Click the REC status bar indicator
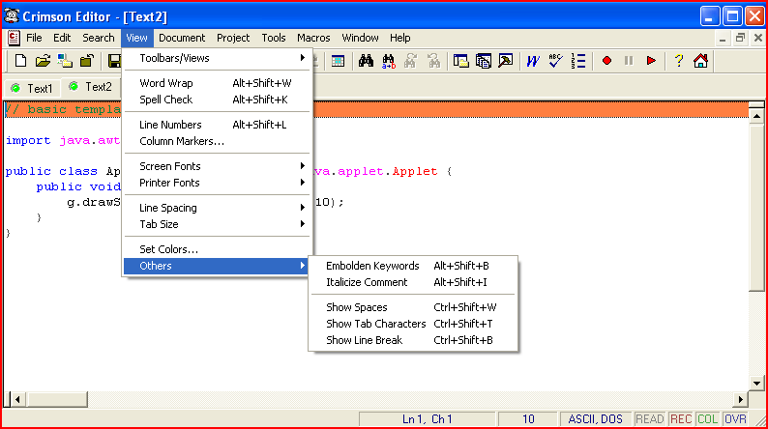 (x=681, y=419)
